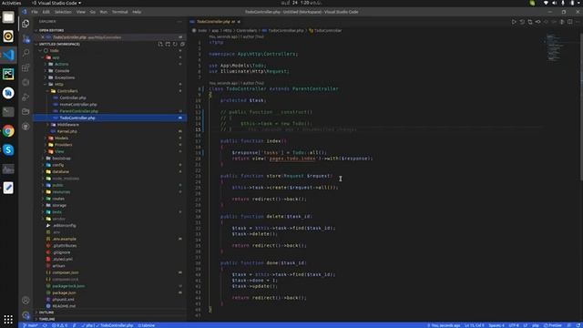The image size is (583, 328).
Task: Select the TodoController.php editor tab
Action: tap(216, 22)
